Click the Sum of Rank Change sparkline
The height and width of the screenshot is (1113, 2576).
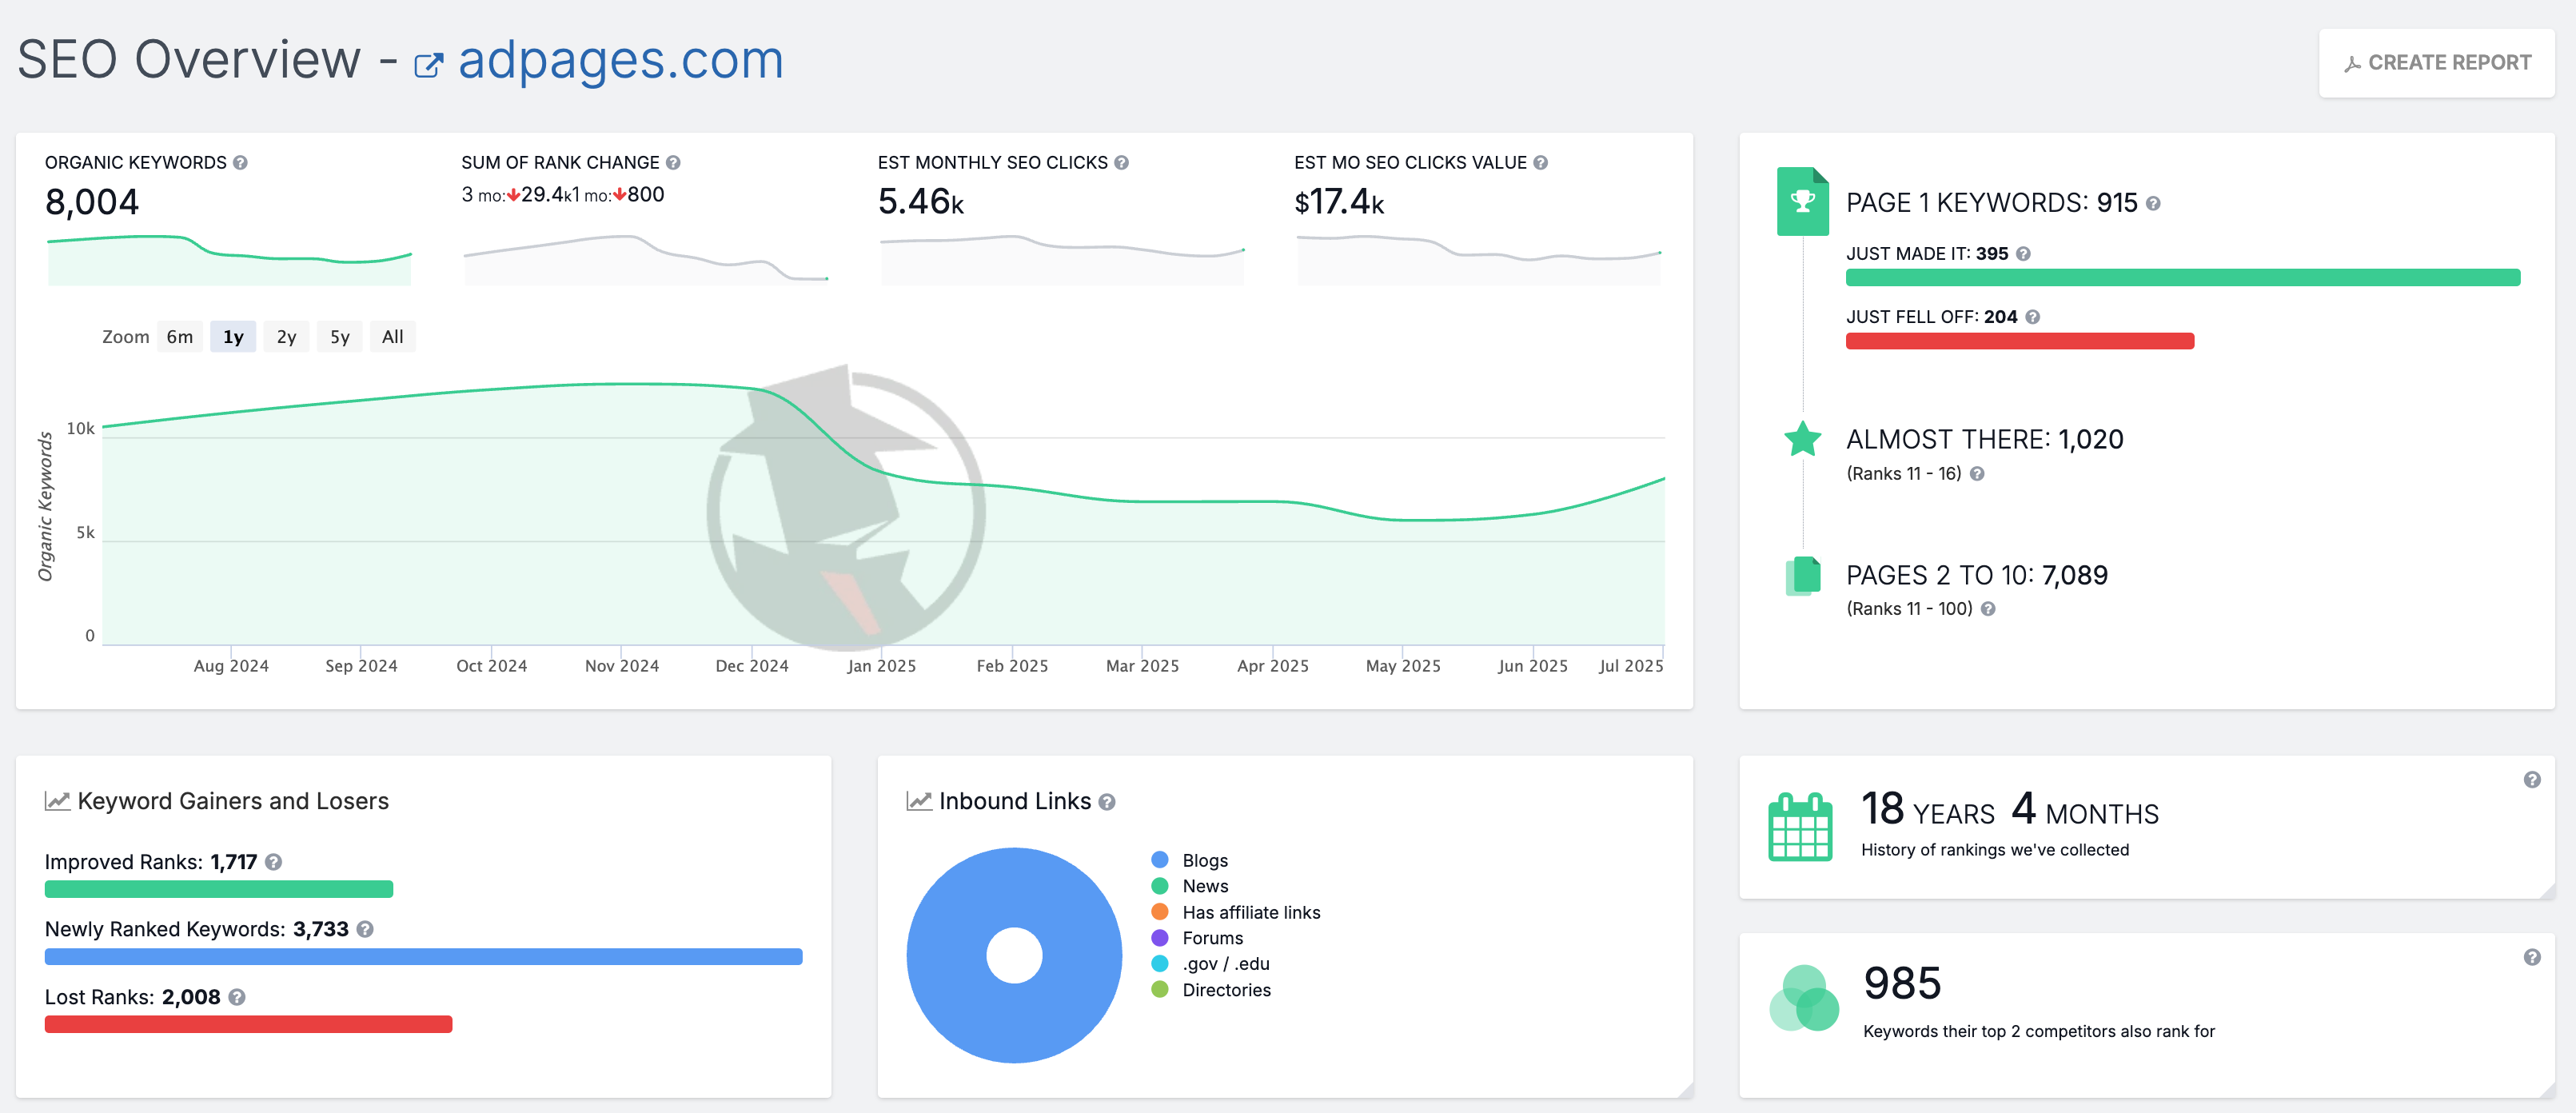pyautogui.click(x=646, y=260)
